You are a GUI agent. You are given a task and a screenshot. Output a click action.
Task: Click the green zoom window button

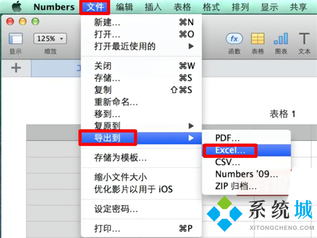(35, 21)
